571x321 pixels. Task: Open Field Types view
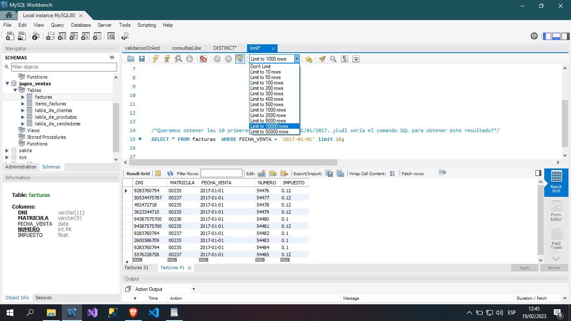tap(556, 239)
